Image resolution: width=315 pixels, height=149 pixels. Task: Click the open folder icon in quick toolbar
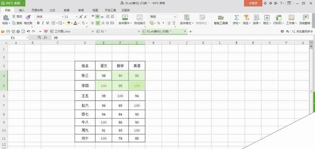point(3,31)
